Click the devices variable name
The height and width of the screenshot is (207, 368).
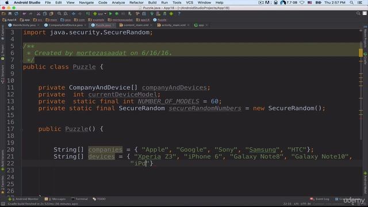(x=102, y=156)
